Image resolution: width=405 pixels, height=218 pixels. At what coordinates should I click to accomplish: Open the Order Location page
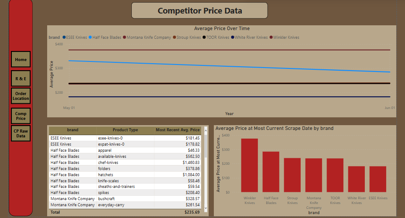coord(21,96)
